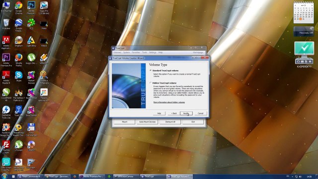Switch to Adobe Premiere Pro taskbar button
Viewport: 318px width, 179px height.
(x=92, y=177)
